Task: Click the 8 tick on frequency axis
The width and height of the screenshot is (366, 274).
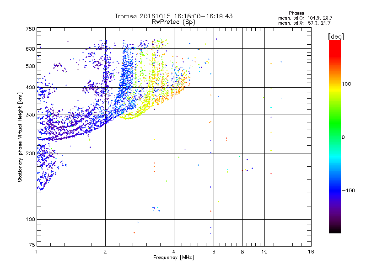Action: [242, 252]
